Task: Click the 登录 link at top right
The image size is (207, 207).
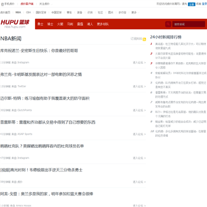Action: [x=204, y=4]
